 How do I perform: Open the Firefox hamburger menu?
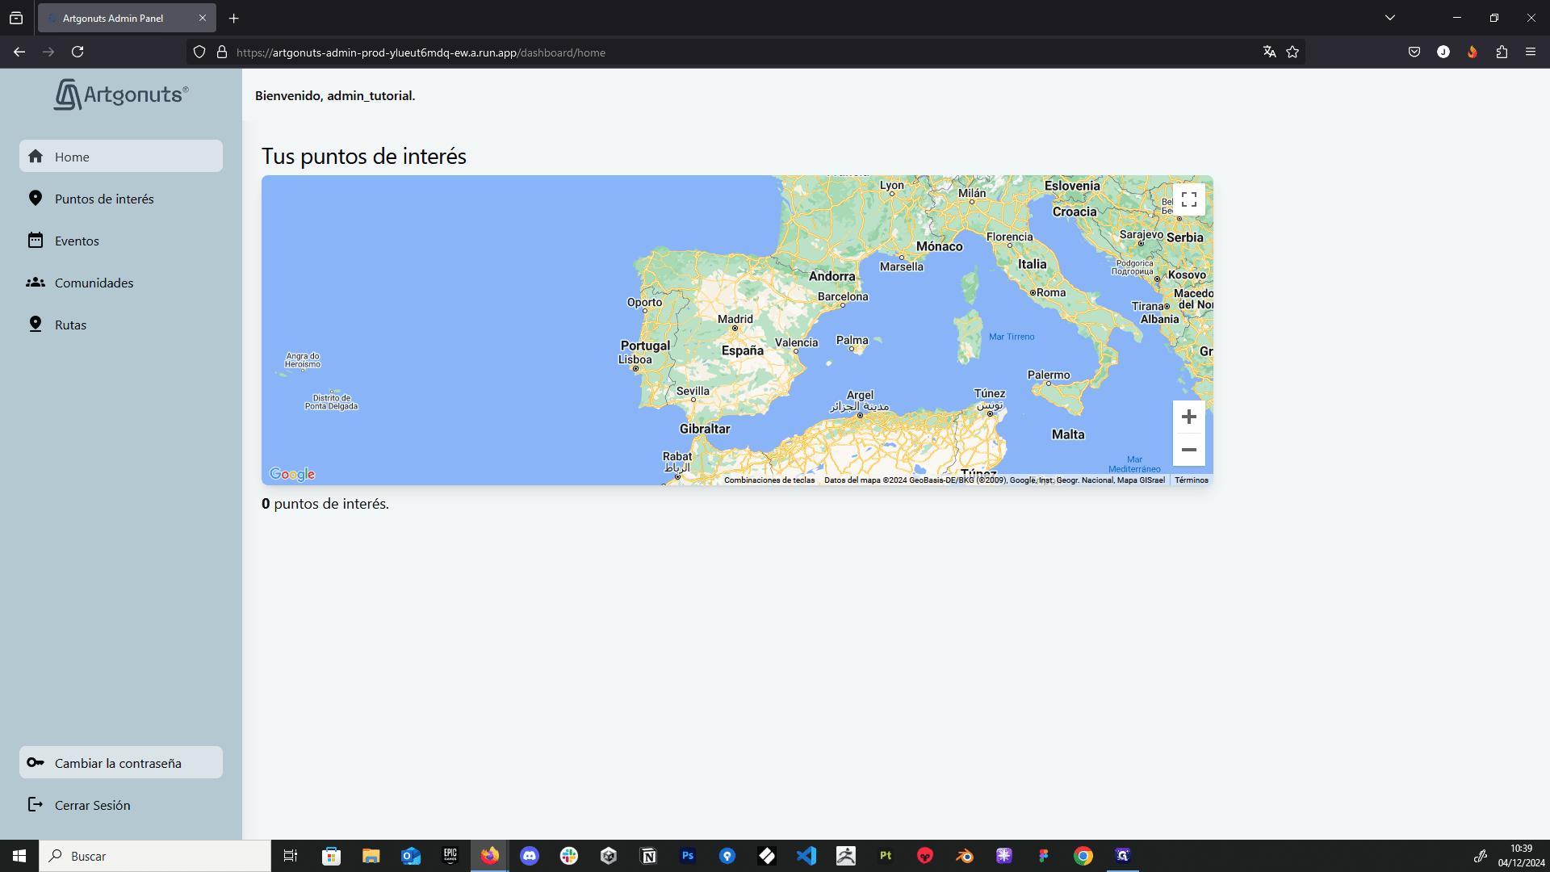tap(1531, 52)
